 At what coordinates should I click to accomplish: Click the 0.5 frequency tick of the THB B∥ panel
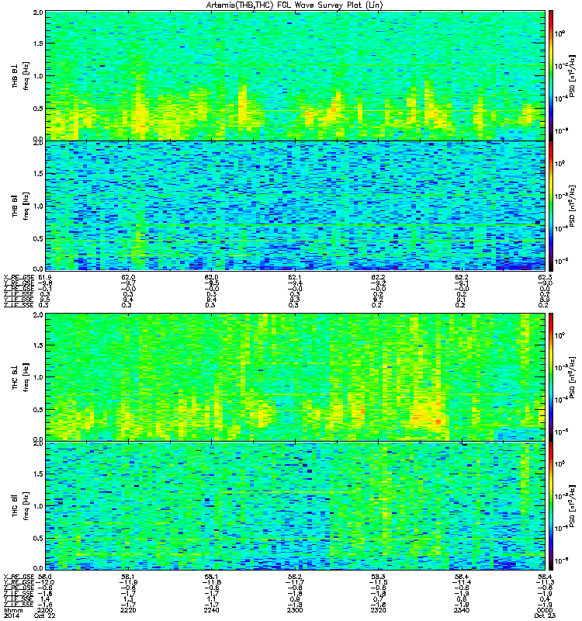(38, 238)
